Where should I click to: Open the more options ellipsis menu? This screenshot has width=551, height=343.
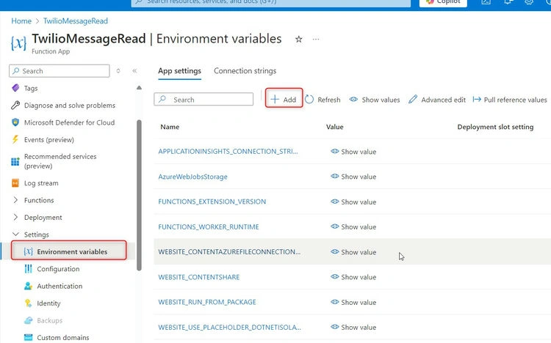[x=316, y=40]
